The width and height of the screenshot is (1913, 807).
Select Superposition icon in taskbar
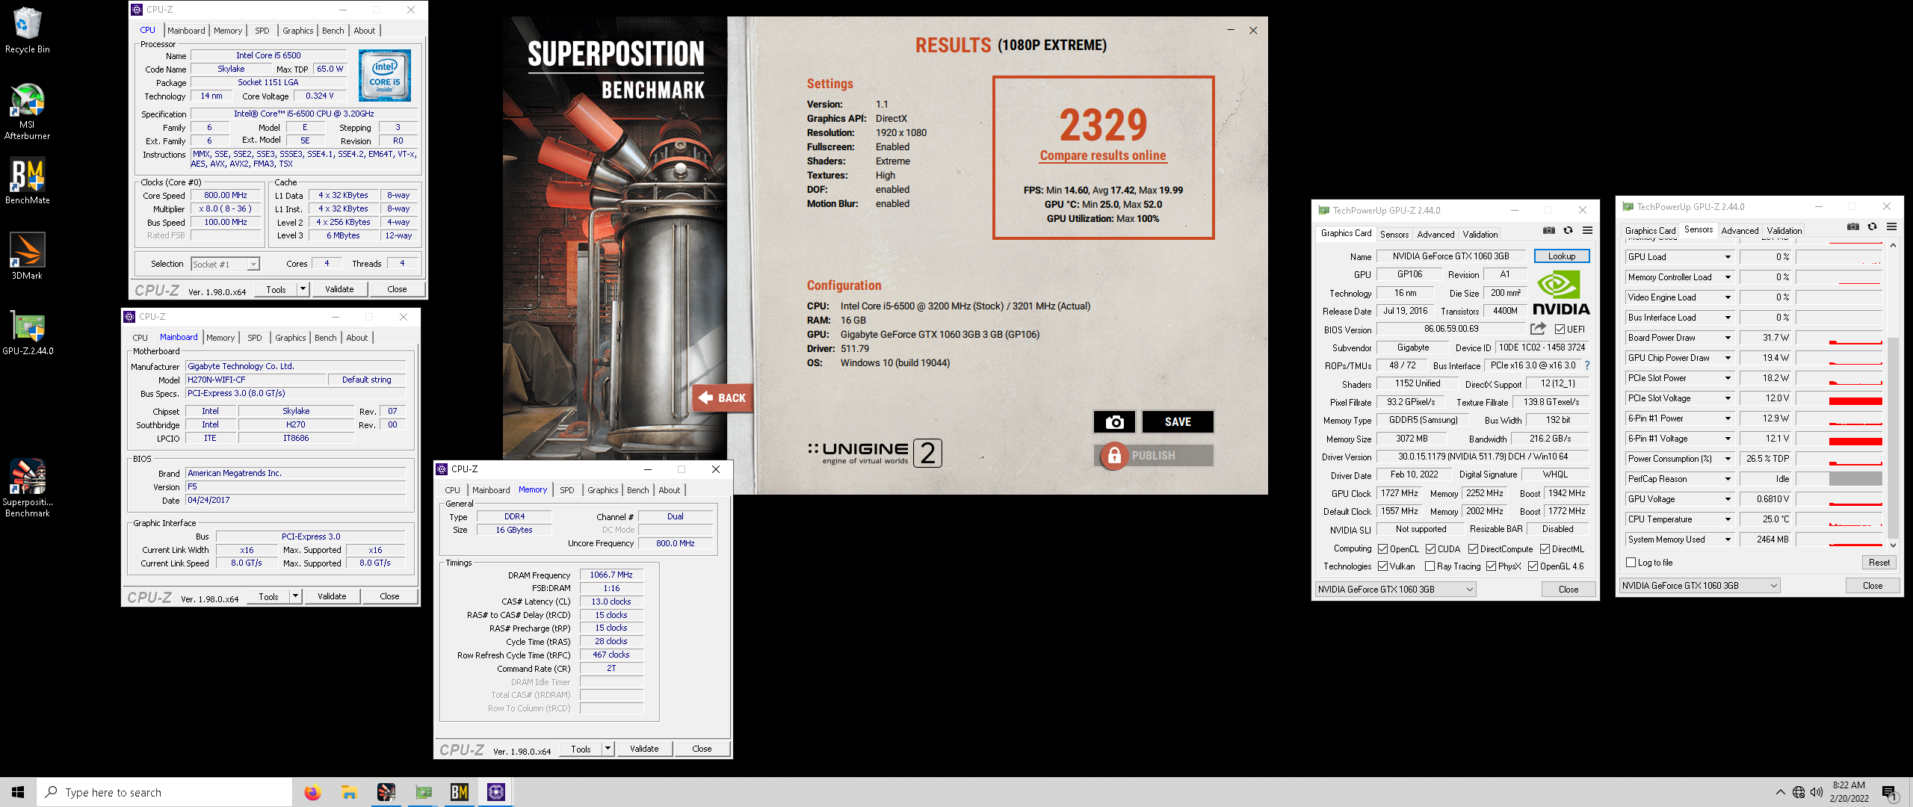coord(386,792)
